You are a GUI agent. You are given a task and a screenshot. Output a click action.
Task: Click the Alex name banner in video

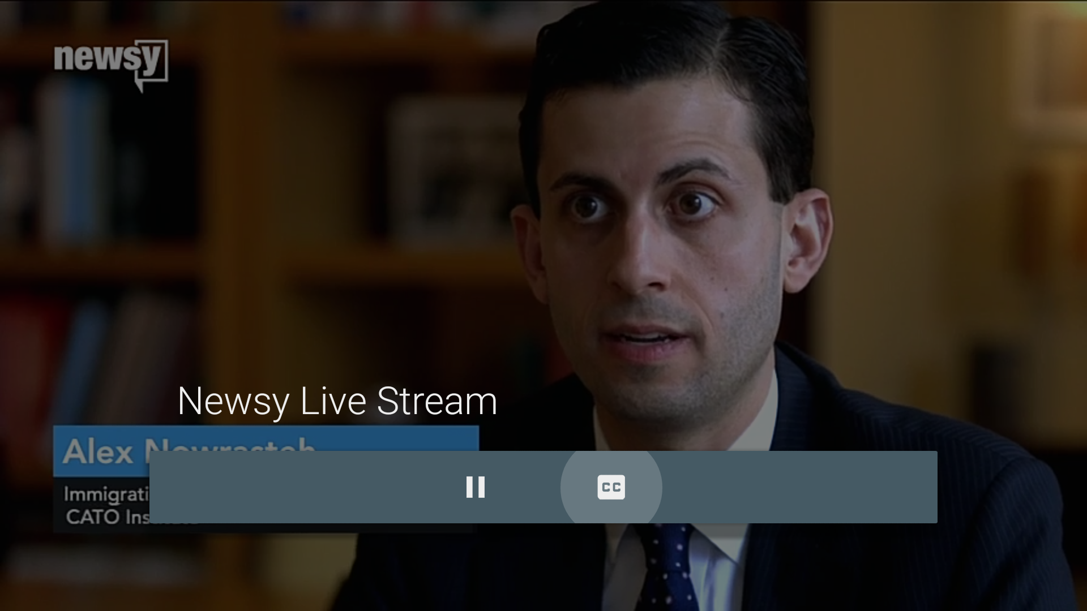coord(97,450)
